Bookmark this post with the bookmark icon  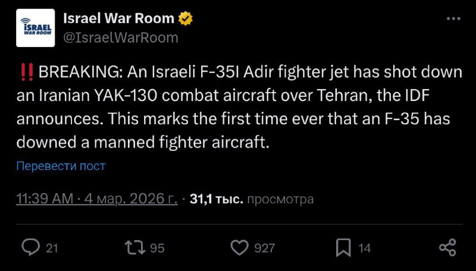click(x=343, y=247)
